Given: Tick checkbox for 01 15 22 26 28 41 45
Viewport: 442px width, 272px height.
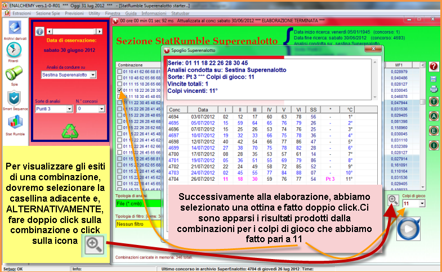Looking at the screenshot, I should (x=119, y=109).
